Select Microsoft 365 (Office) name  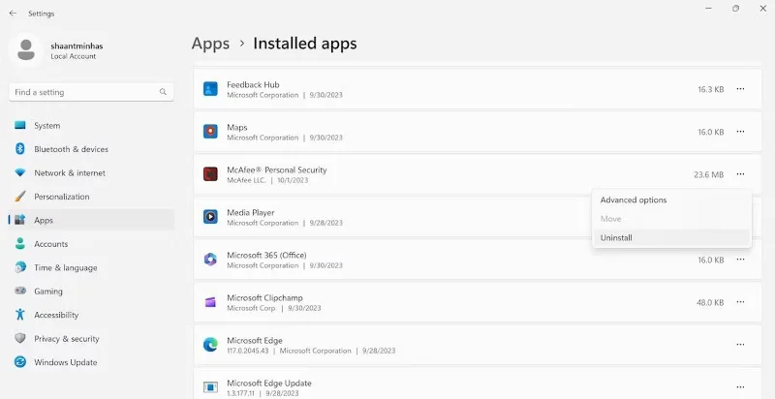267,255
